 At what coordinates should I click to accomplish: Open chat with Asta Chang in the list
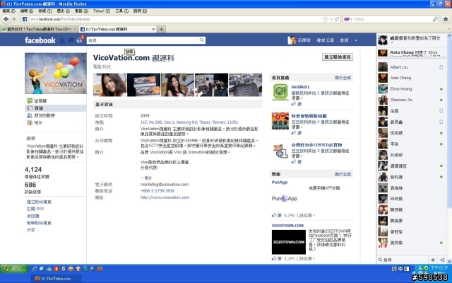coord(410,78)
